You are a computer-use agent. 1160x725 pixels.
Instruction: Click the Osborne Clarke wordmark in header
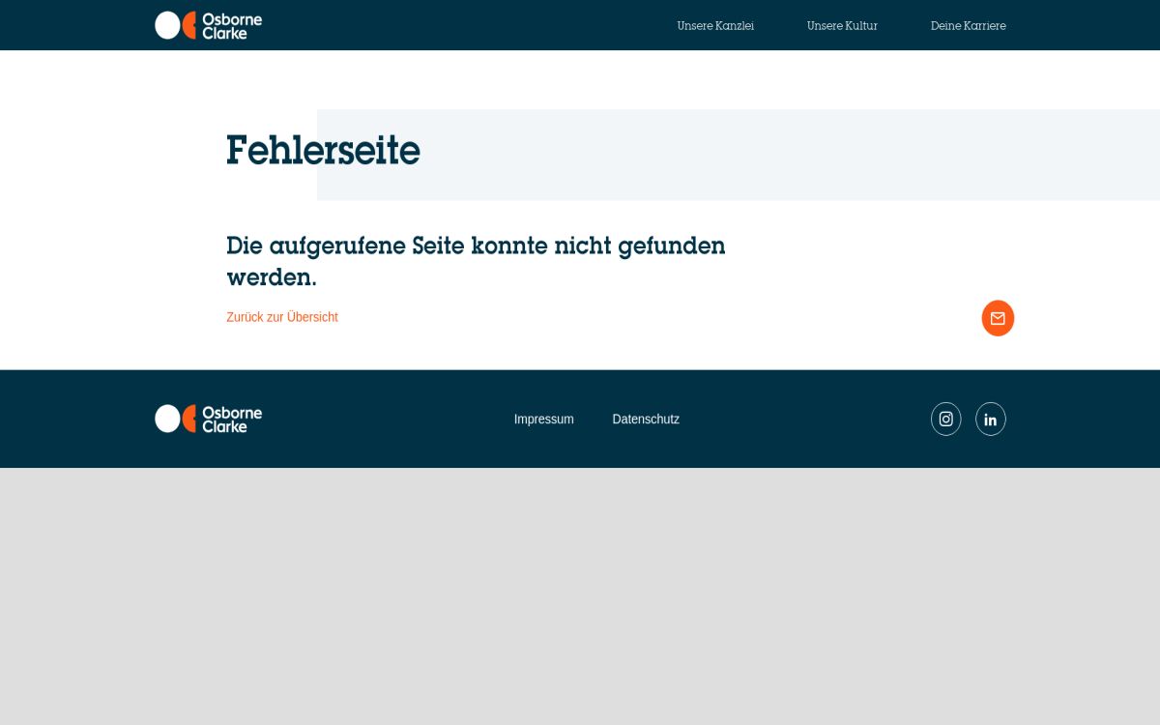pyautogui.click(x=232, y=25)
